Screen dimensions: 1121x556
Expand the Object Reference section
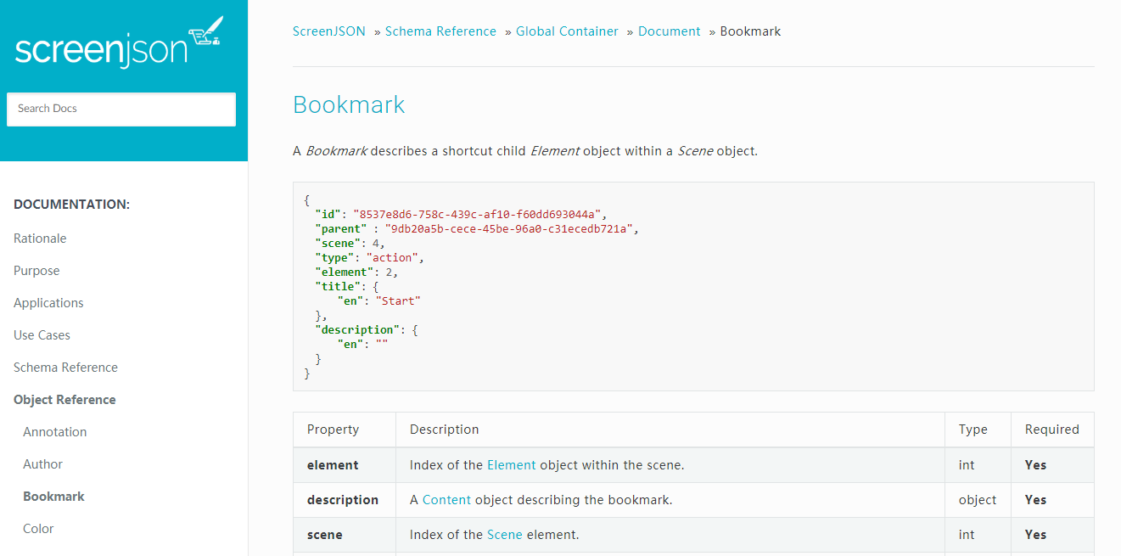click(64, 399)
